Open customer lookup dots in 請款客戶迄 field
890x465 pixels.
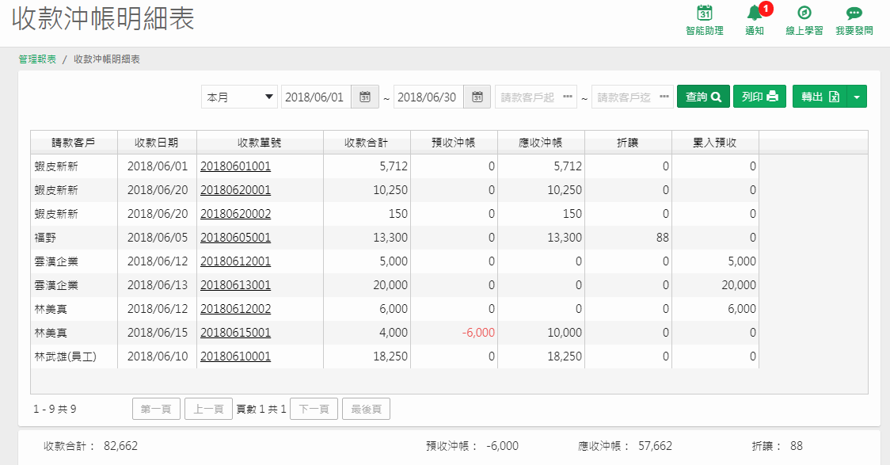click(664, 97)
